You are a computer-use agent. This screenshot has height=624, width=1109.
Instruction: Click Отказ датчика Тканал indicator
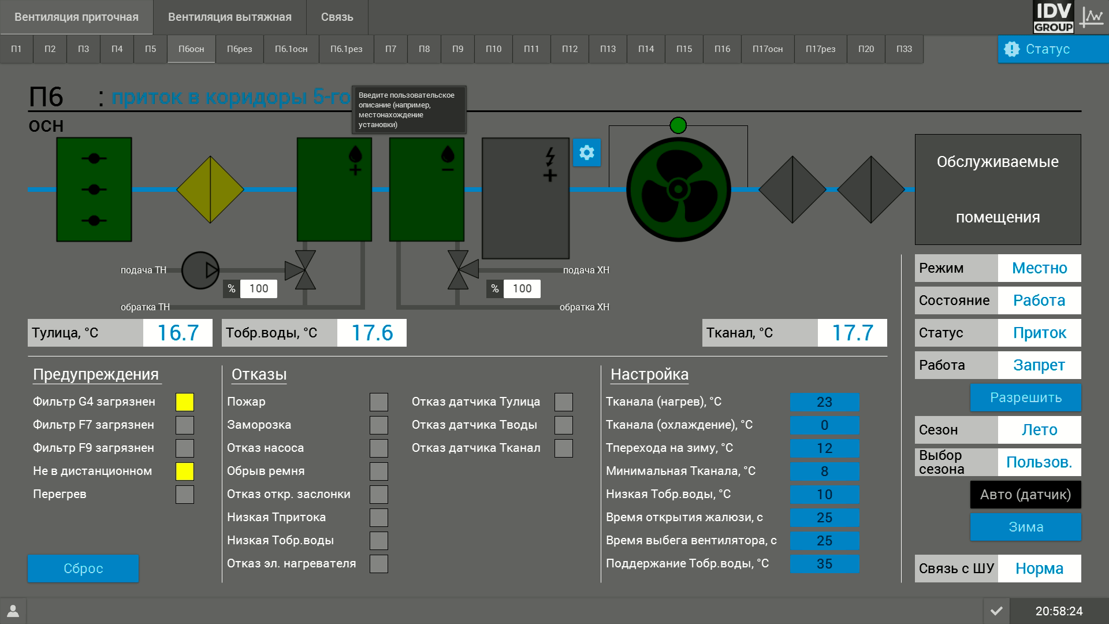pos(564,448)
